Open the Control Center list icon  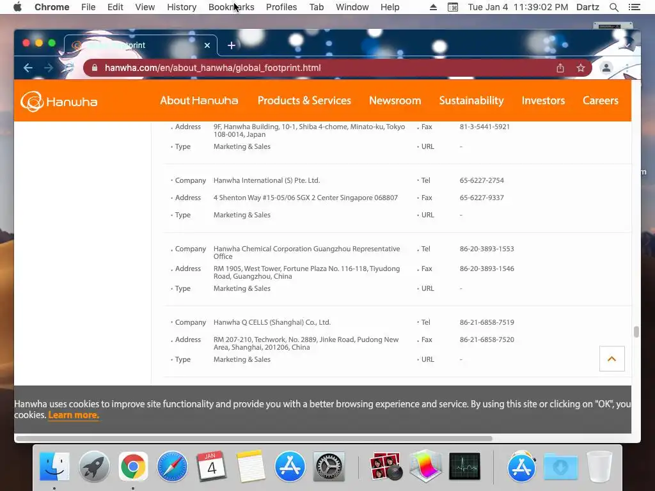coord(634,7)
